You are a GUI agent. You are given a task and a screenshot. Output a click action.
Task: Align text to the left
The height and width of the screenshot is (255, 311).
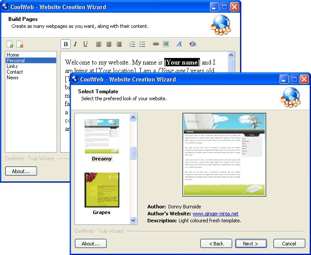(99, 44)
